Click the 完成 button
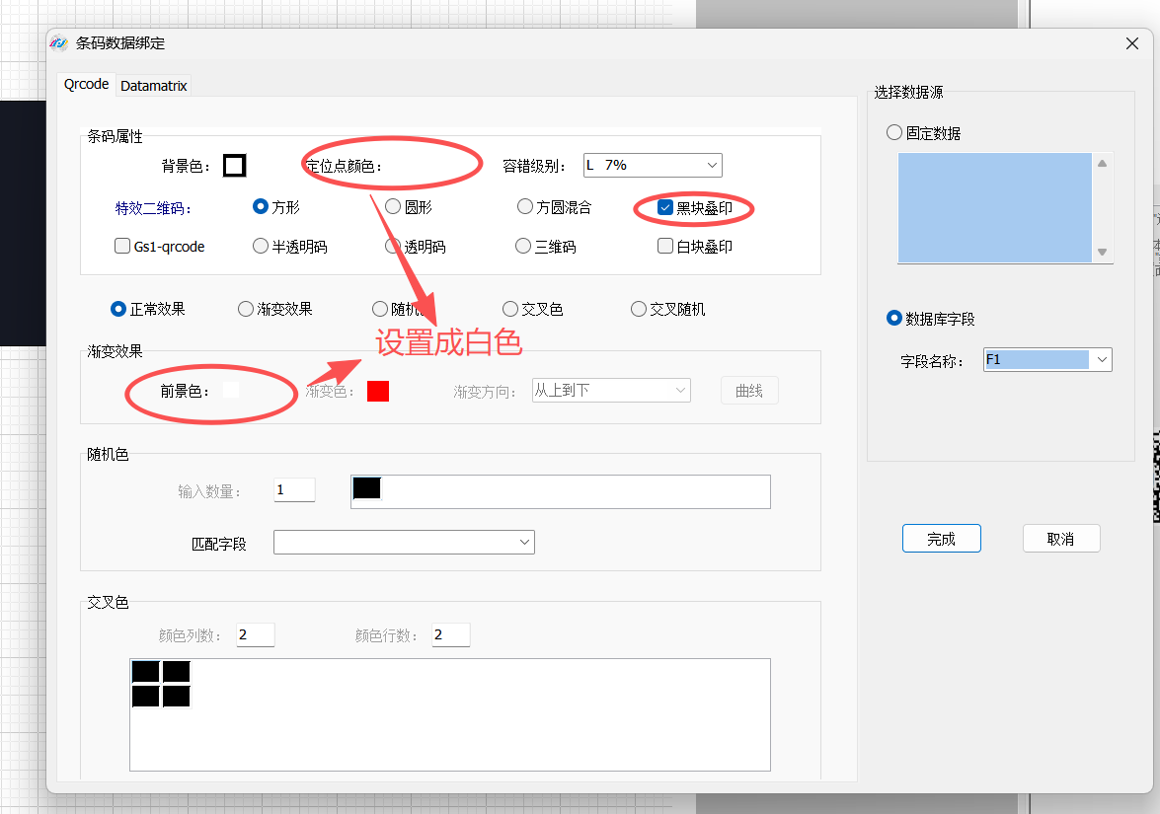Image resolution: width=1160 pixels, height=814 pixels. coord(941,538)
